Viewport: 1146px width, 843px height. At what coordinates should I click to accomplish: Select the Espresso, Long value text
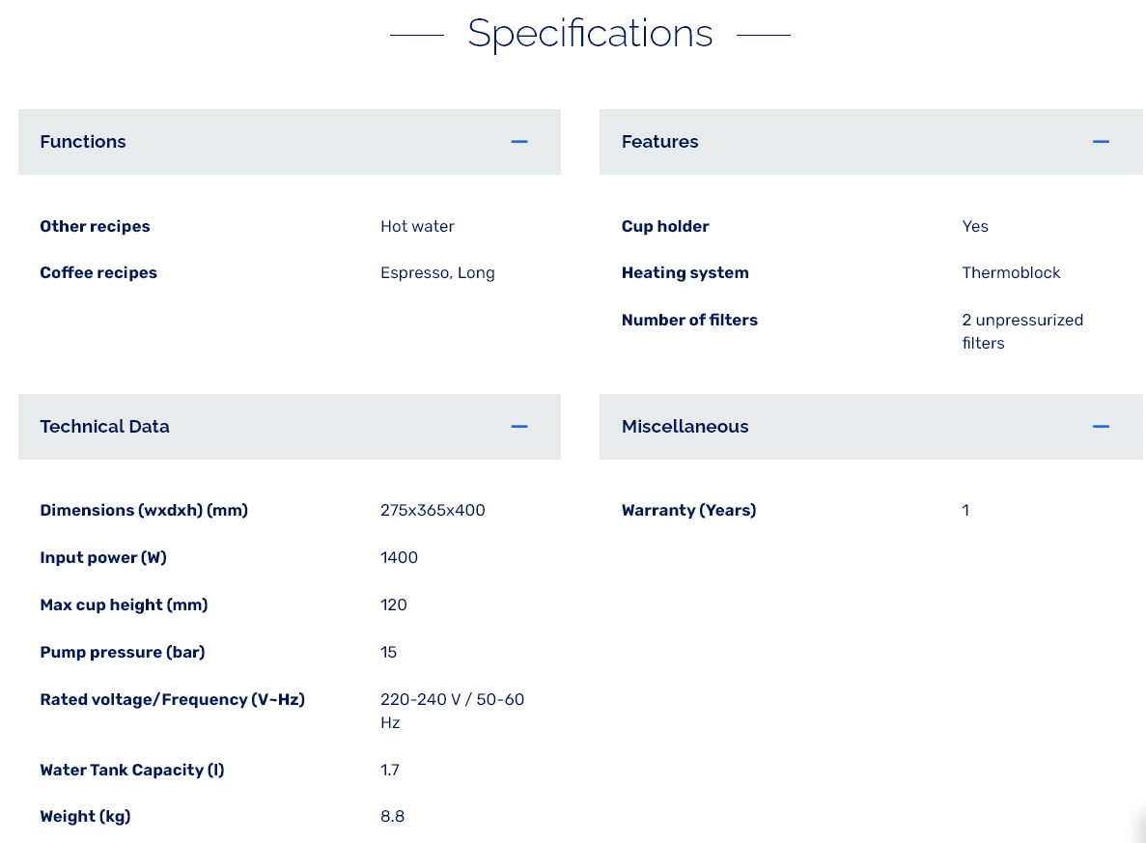[437, 273]
